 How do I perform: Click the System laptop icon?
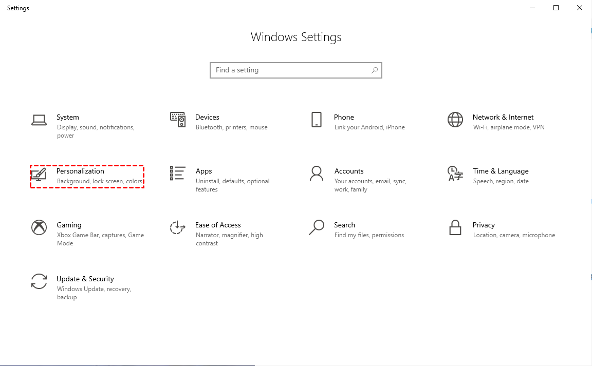tap(39, 120)
